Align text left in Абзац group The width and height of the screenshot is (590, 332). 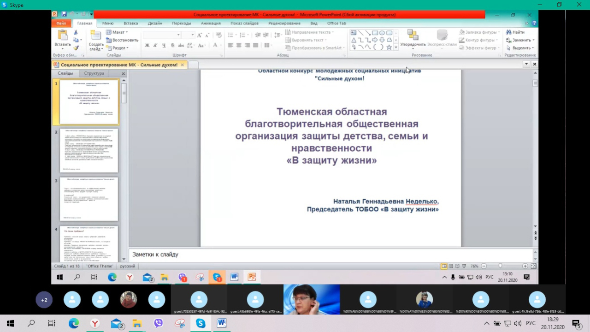(x=230, y=45)
